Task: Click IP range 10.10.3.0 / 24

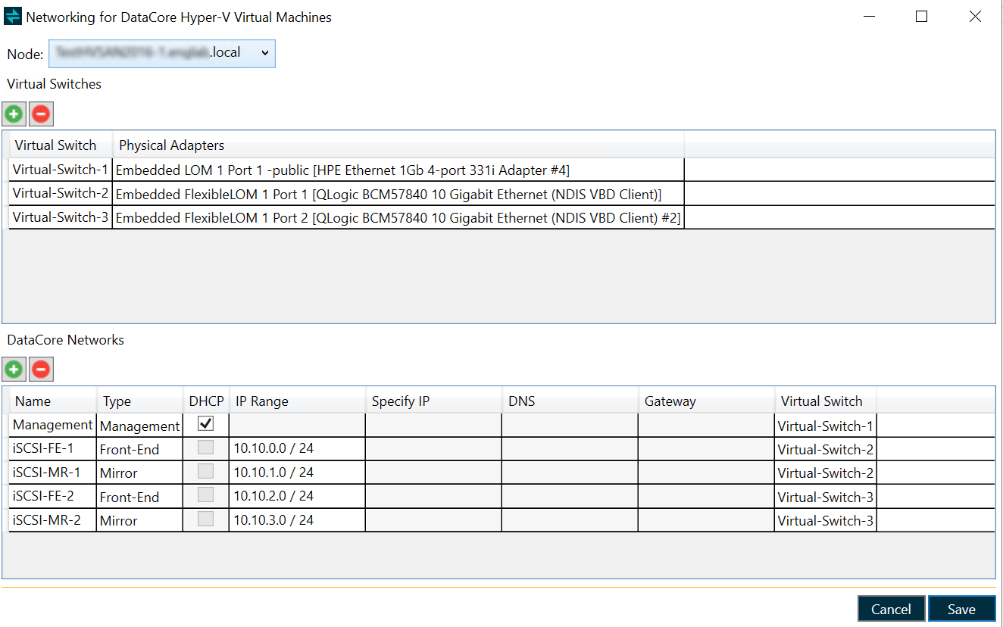Action: [297, 519]
